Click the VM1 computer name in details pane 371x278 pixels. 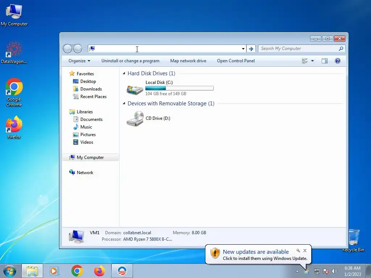[x=95, y=233]
